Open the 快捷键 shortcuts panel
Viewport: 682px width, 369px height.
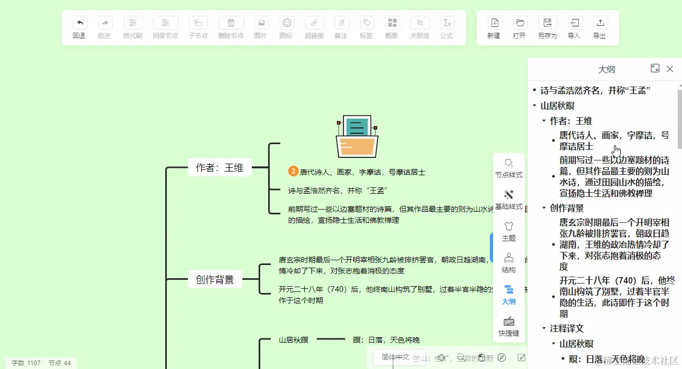(508, 326)
